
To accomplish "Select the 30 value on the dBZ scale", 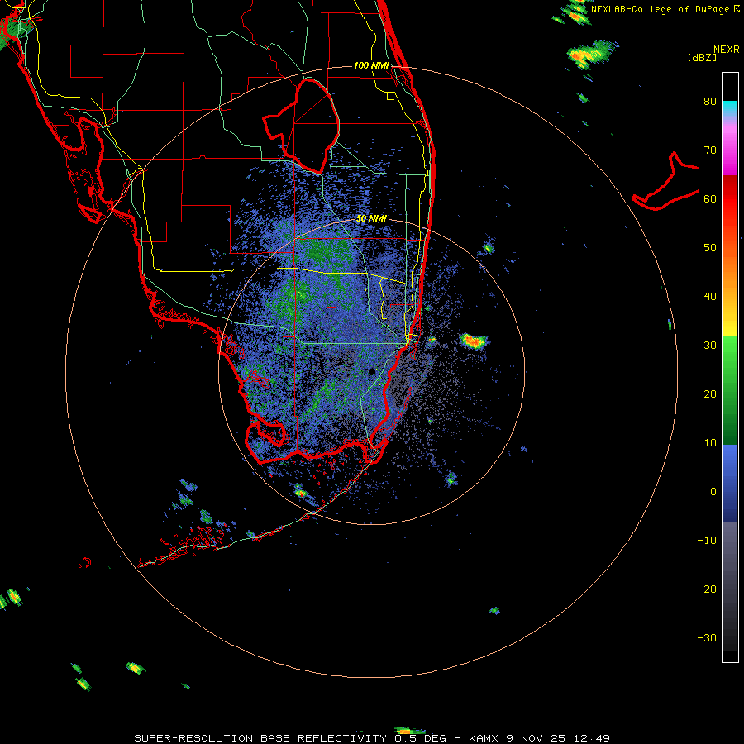I will coord(710,346).
